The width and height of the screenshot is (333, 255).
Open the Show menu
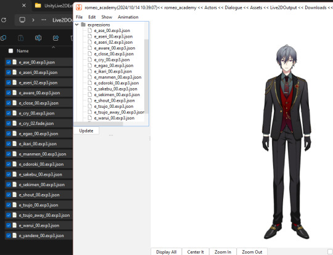pyautogui.click(x=107, y=17)
